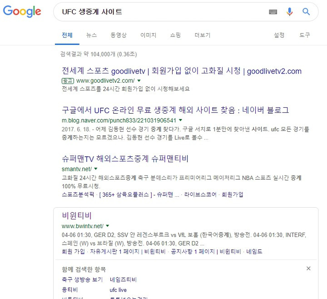This screenshot has width=327, height=299.
Task: Start voice search with microphone icon
Action: 289,12
